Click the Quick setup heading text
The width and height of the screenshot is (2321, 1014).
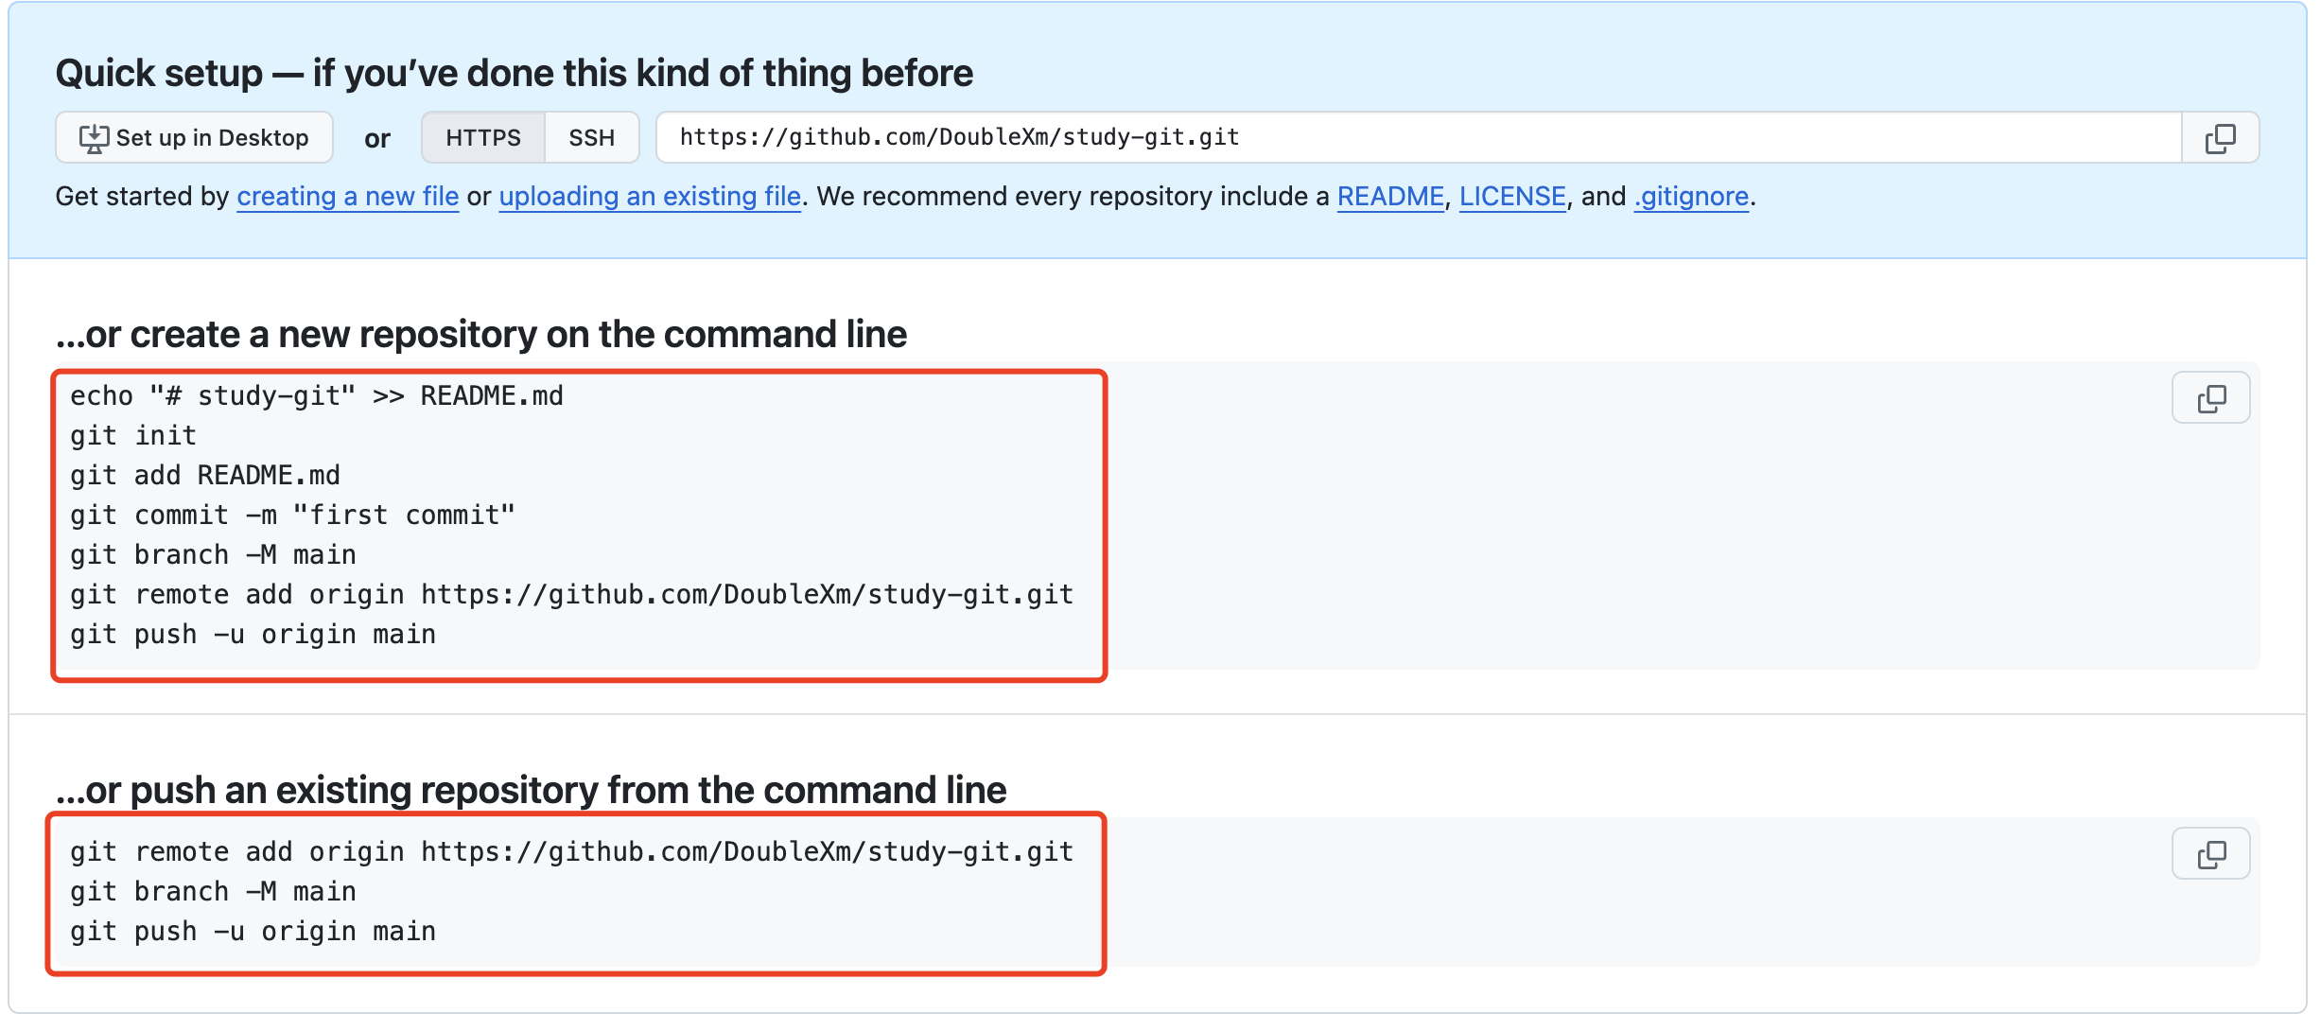tap(514, 73)
